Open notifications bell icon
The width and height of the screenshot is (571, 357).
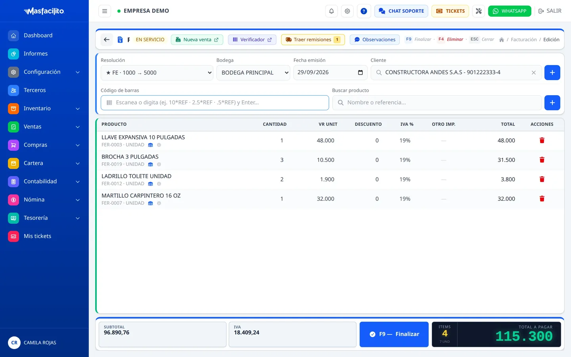331,11
